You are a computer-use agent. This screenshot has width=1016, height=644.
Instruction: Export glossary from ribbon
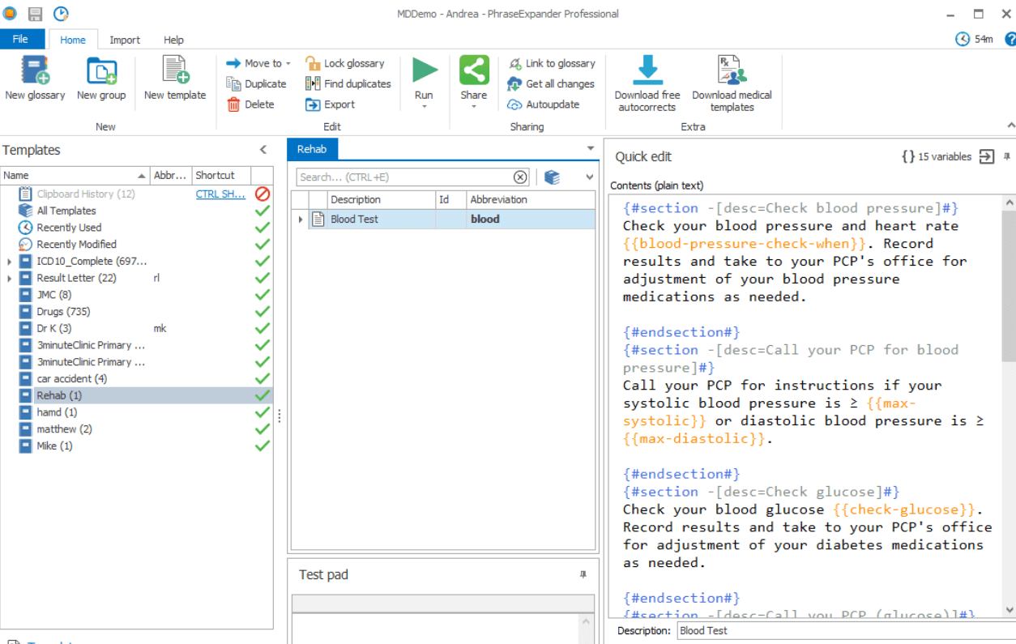(x=330, y=104)
